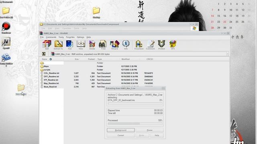Click the parent folder ".." row icon
The image size is (257, 144).
point(42,63)
